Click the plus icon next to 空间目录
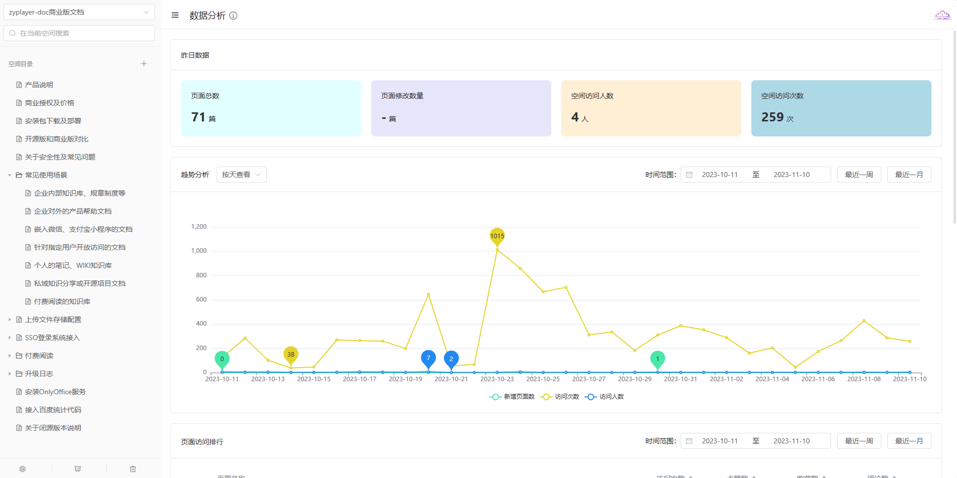957x478 pixels. tap(144, 64)
